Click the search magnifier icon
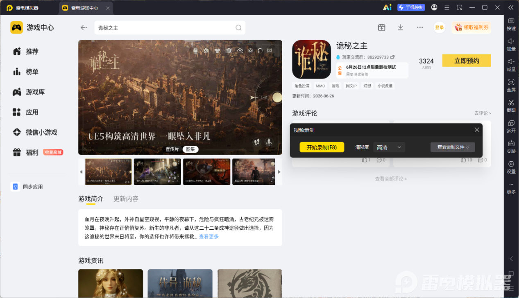 [238, 28]
